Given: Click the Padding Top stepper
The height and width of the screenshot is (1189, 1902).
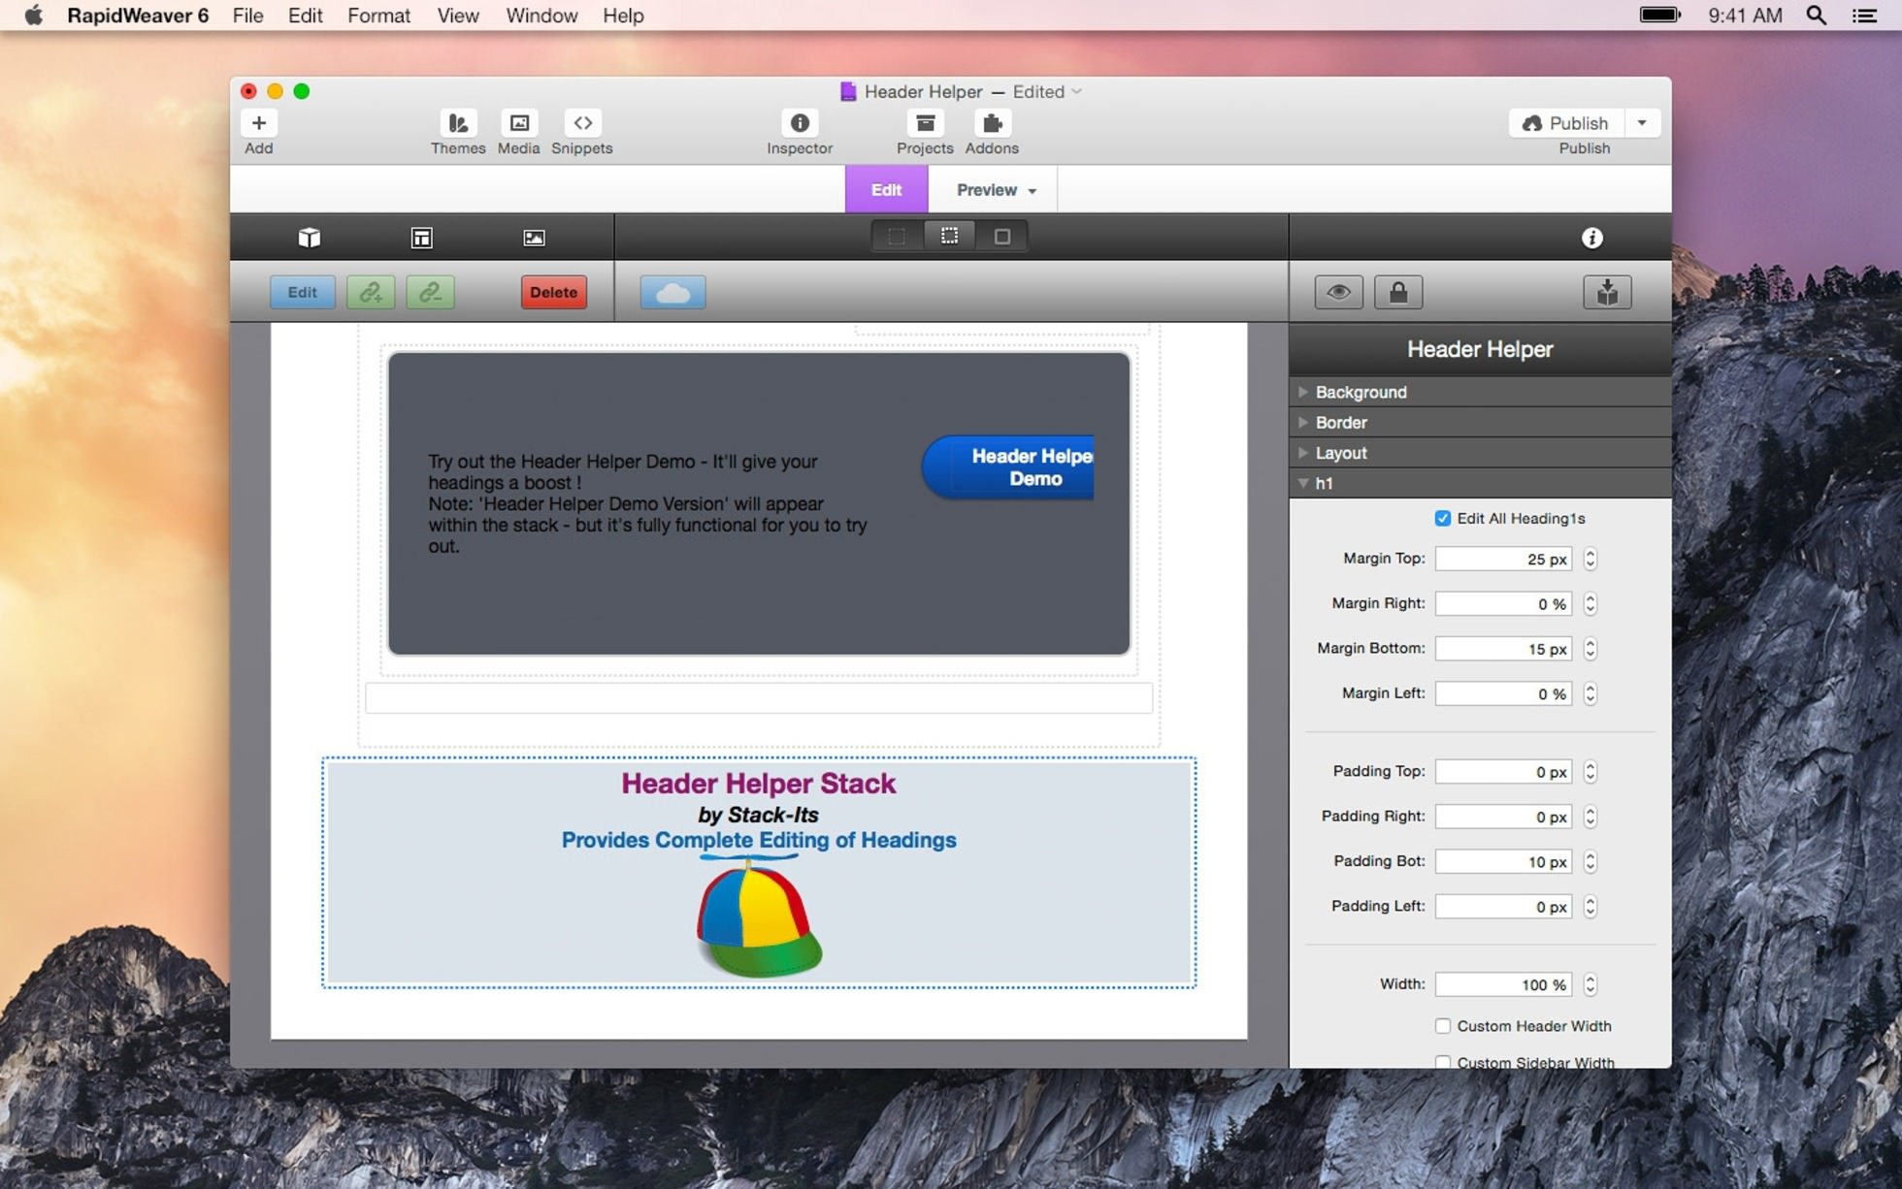Looking at the screenshot, I should click(x=1590, y=771).
